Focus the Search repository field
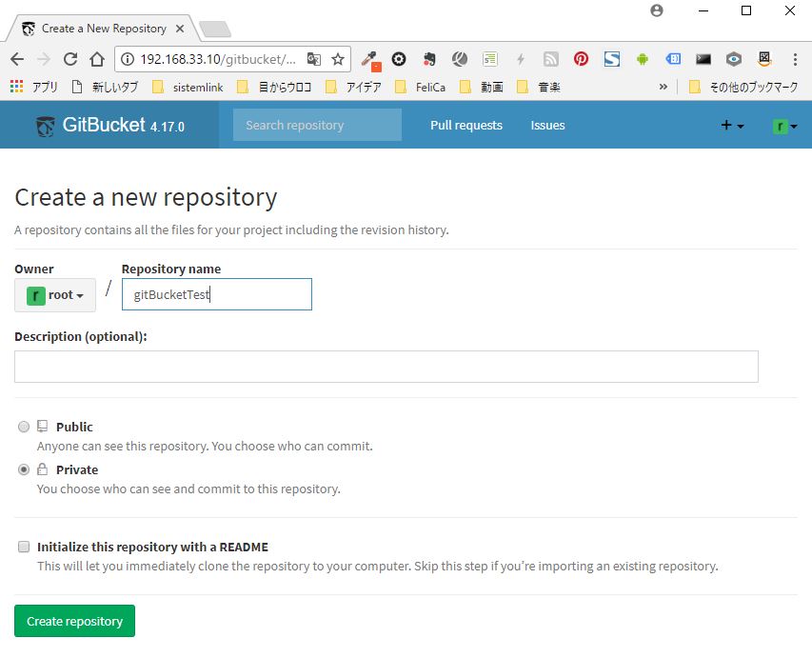This screenshot has width=812, height=658. [x=317, y=125]
